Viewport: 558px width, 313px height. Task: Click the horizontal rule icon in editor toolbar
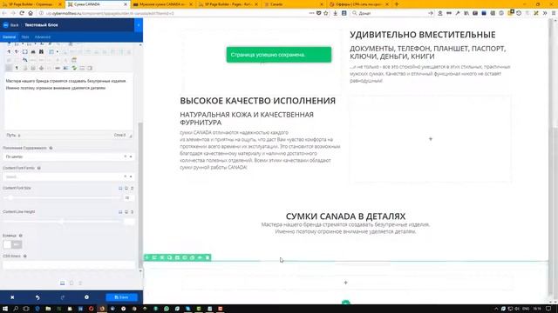(58, 68)
